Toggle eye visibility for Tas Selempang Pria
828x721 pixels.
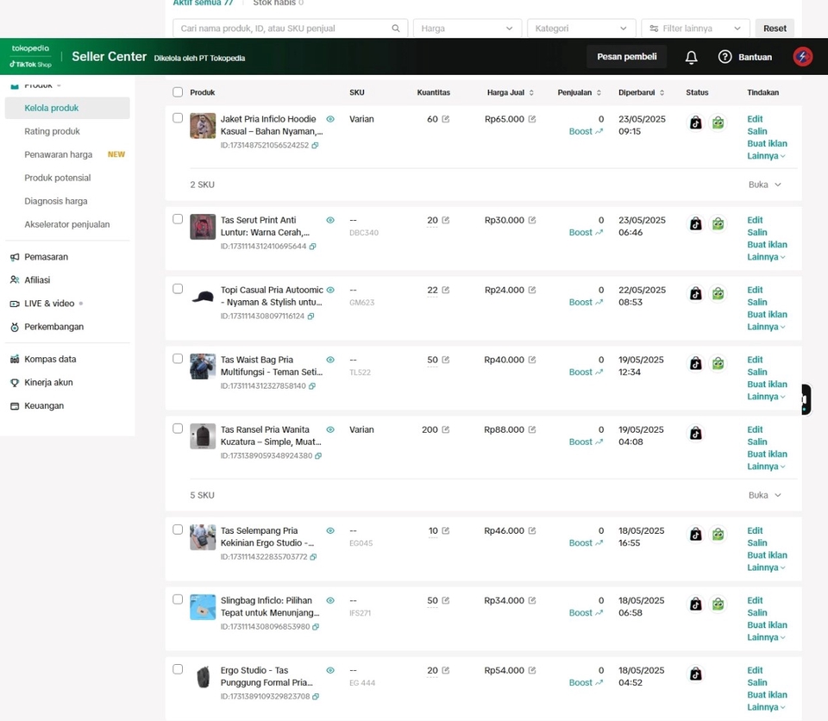(x=330, y=530)
